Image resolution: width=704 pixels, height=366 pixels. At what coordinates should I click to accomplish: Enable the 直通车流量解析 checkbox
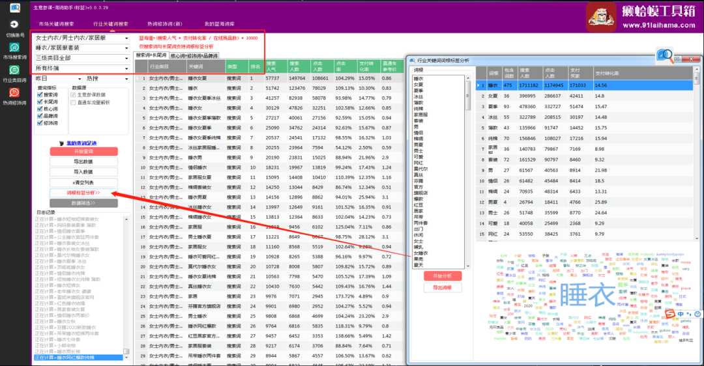click(x=73, y=102)
